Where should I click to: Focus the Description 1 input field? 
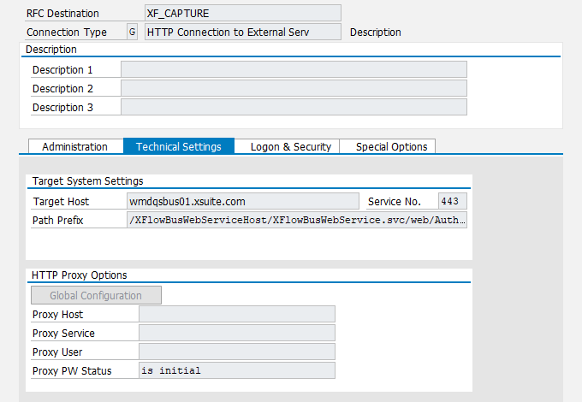coord(294,70)
